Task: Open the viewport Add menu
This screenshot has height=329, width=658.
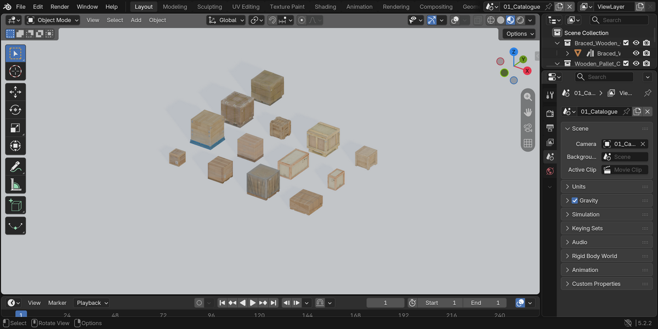Action: point(136,20)
